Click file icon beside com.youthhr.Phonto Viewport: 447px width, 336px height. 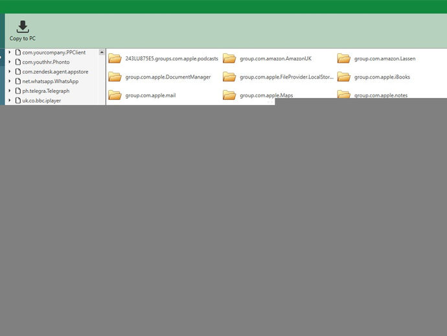coord(18,62)
